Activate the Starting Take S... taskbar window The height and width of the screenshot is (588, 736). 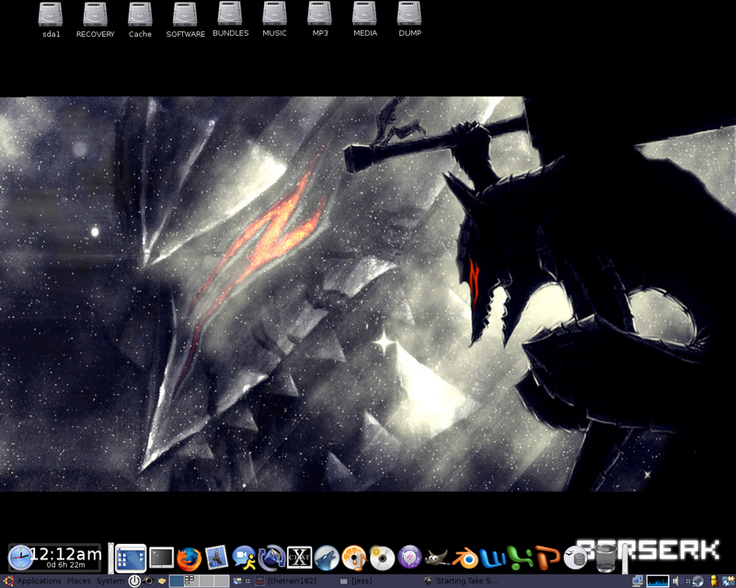(x=461, y=581)
